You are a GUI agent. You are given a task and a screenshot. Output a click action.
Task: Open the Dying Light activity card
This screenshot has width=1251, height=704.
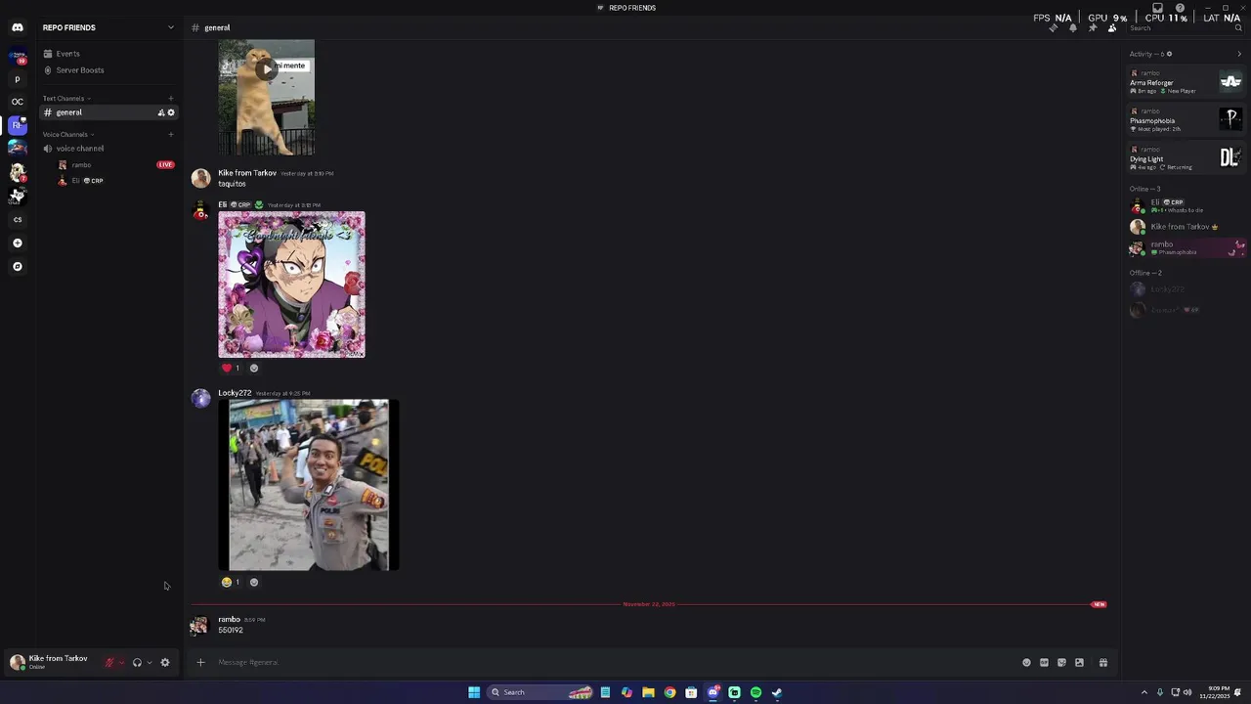(x=1186, y=158)
